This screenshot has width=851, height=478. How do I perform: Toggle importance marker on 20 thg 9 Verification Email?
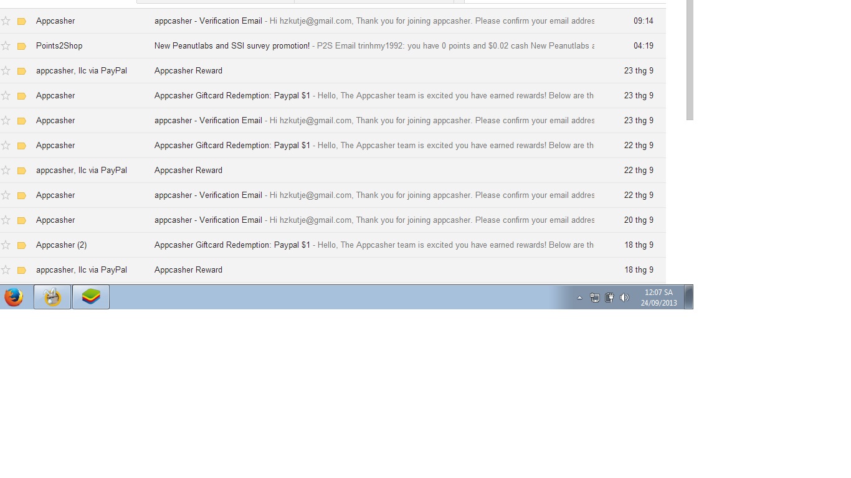click(x=22, y=220)
